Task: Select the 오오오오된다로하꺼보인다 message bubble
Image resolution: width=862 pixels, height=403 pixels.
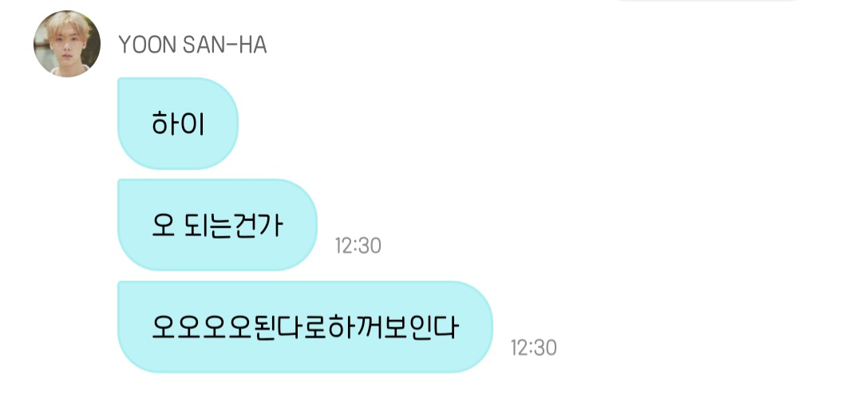Action: click(305, 327)
